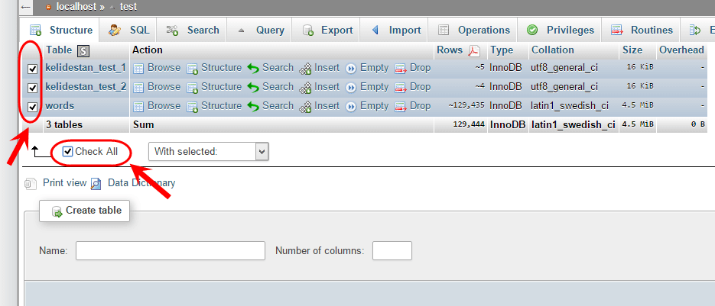Click the S icon beside Table header
This screenshot has height=306, width=715.
(83, 51)
